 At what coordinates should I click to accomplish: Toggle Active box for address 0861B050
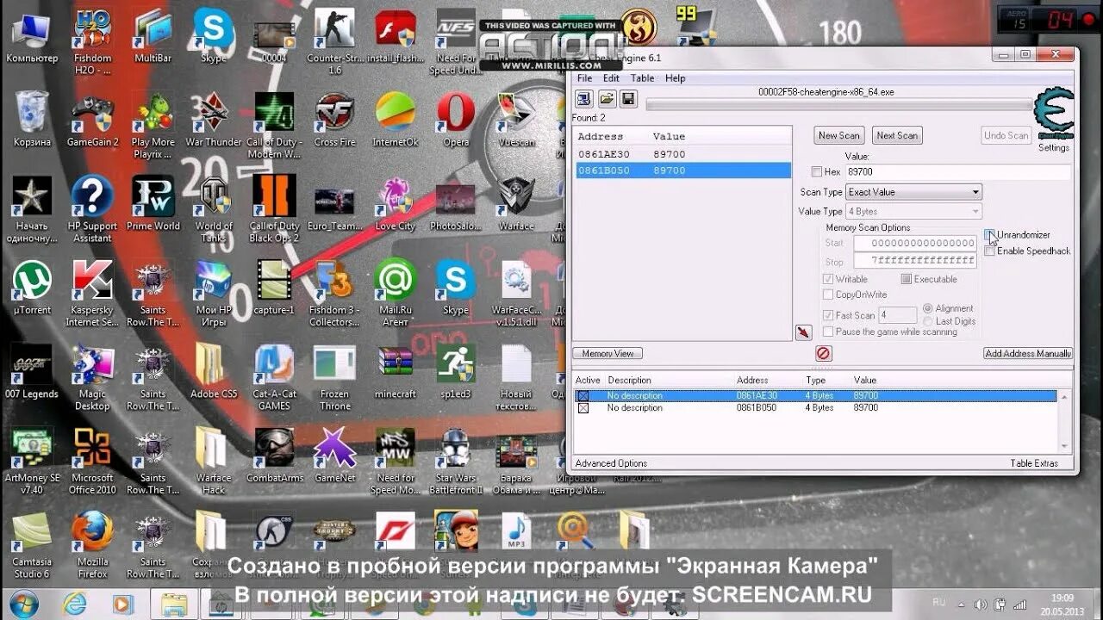[583, 408]
